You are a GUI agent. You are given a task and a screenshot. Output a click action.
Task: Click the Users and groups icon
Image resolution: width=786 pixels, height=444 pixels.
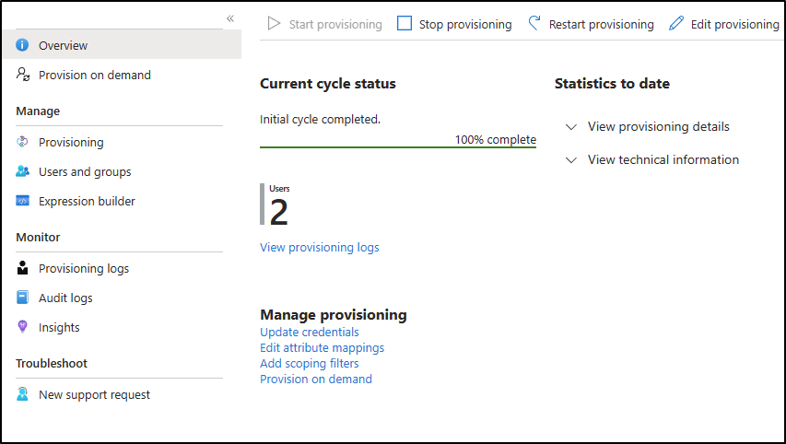23,171
